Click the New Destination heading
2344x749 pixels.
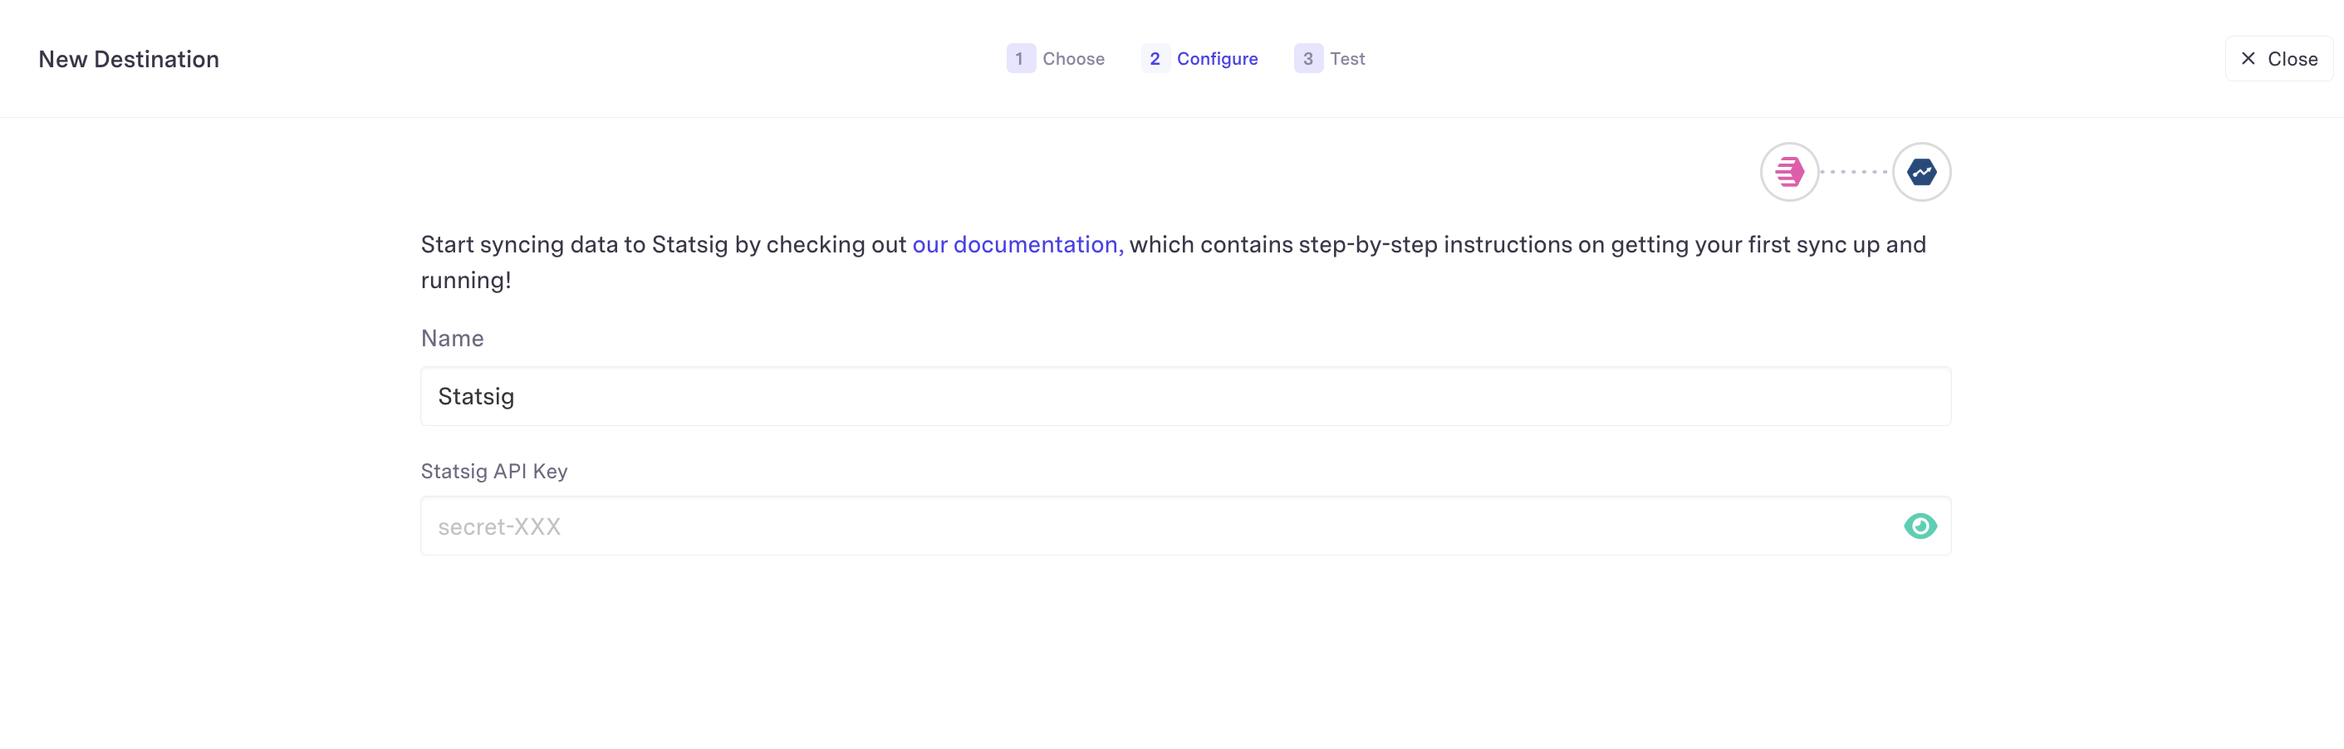pos(128,59)
